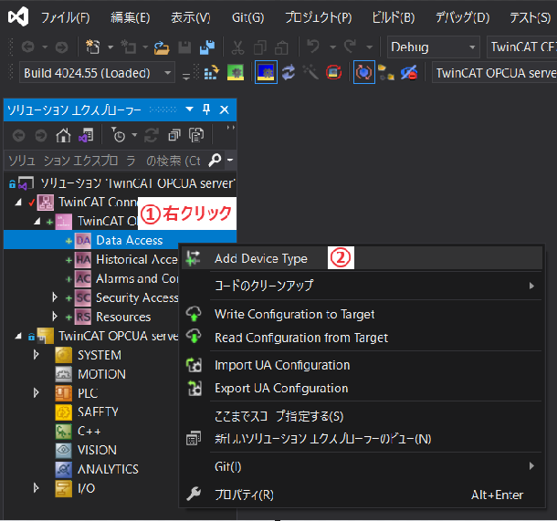Click Collapse All icon in Solution Explorer
The height and width of the screenshot is (521, 557).
[x=174, y=135]
